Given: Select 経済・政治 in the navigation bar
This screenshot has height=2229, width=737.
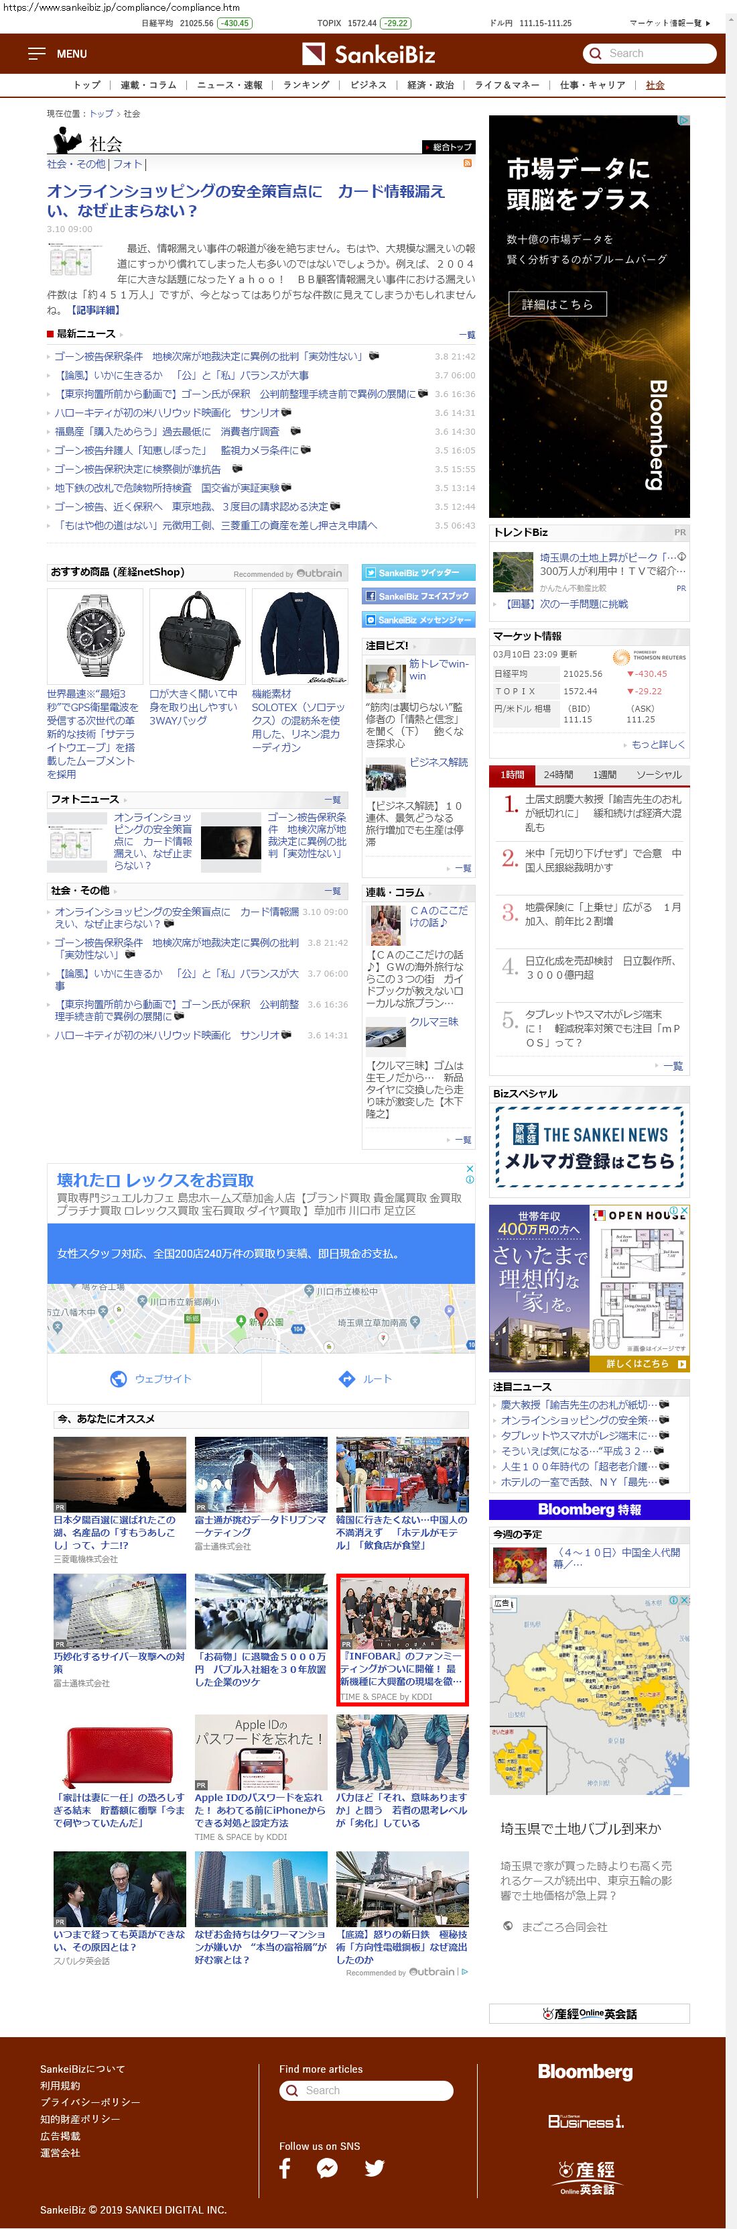Looking at the screenshot, I should [430, 85].
